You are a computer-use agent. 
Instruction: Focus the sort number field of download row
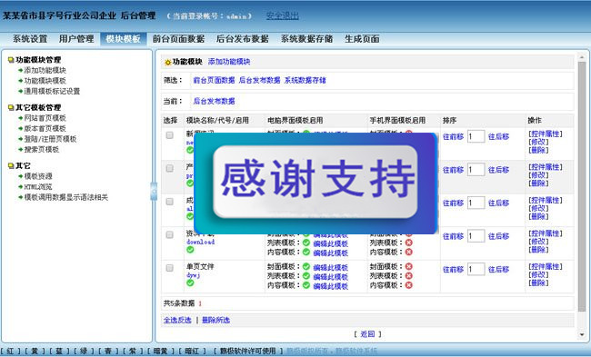tap(476, 236)
